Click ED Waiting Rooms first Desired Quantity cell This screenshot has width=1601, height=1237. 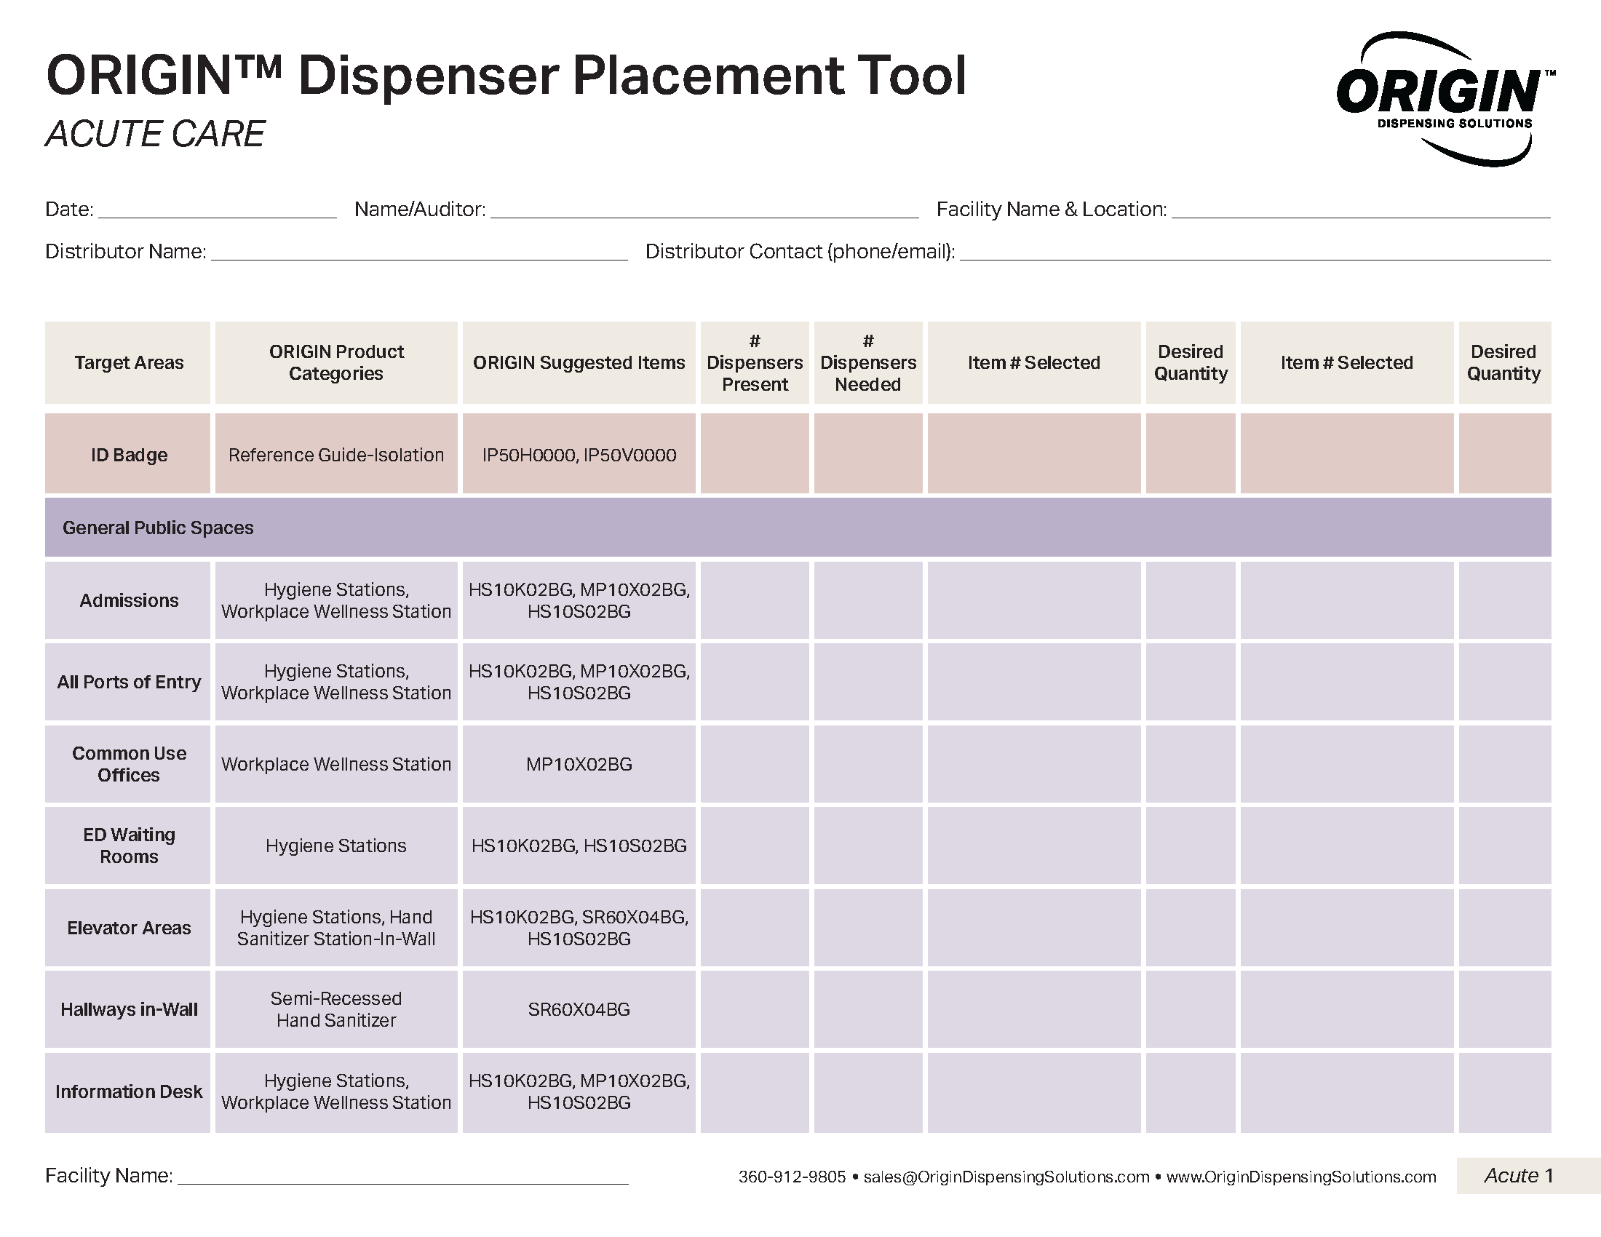coord(1190,846)
